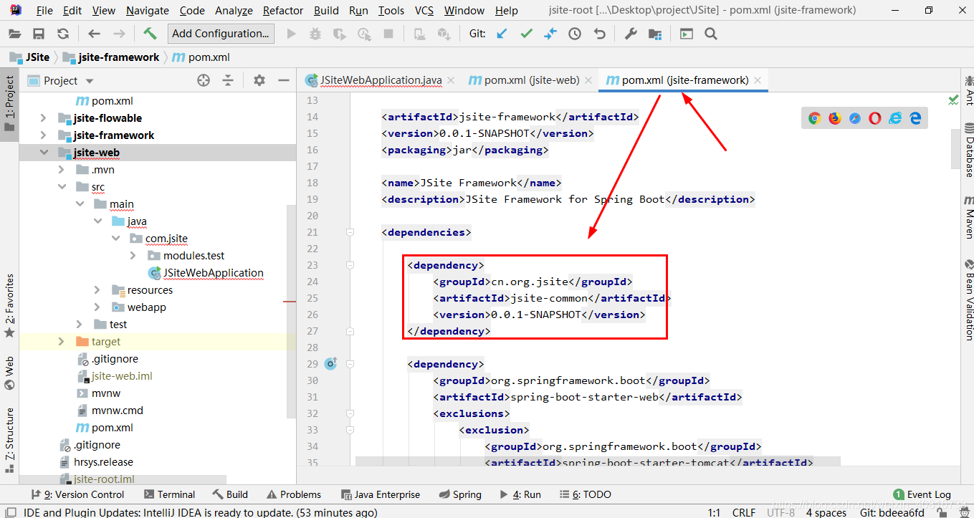
Task: Open the Event Log
Action: [922, 494]
